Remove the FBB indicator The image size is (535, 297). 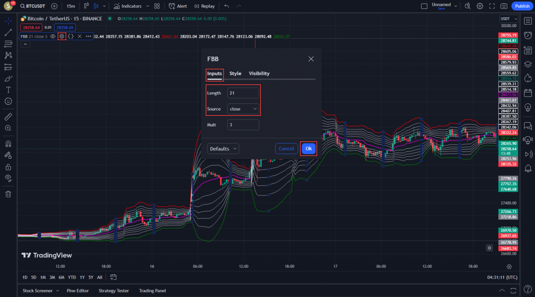tap(79, 37)
